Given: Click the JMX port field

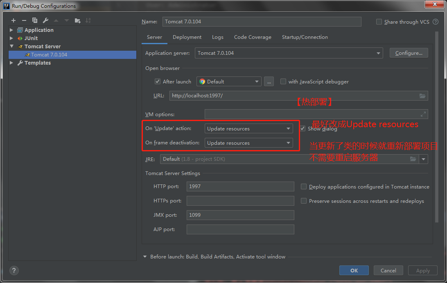Looking at the screenshot, I should coord(240,215).
